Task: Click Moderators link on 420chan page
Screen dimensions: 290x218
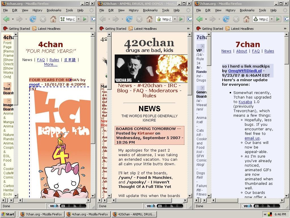Action: pyautogui.click(x=163, y=91)
